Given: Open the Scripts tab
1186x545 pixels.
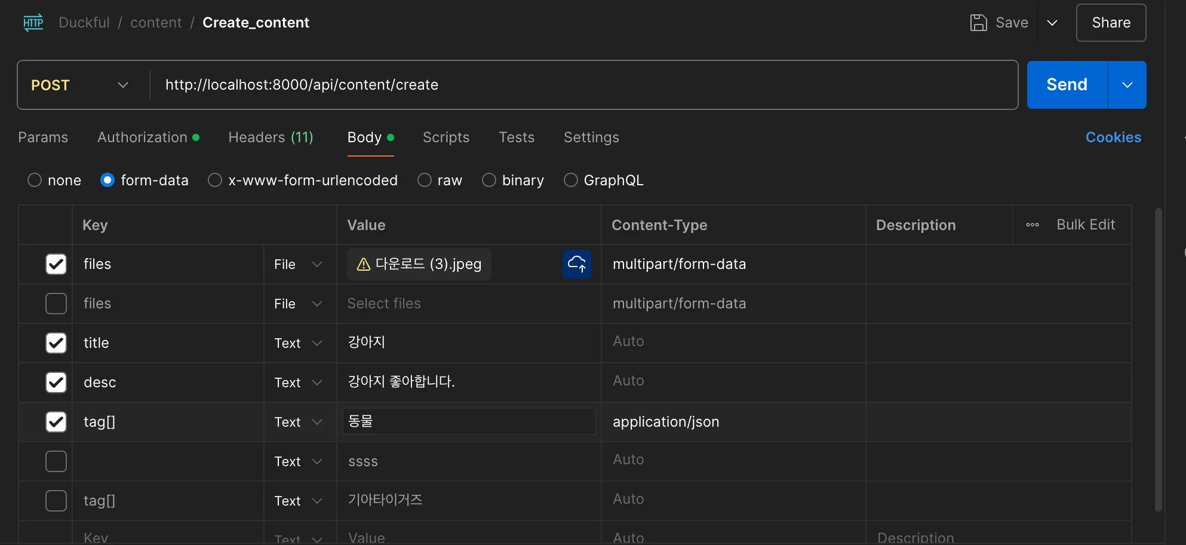Looking at the screenshot, I should (446, 137).
